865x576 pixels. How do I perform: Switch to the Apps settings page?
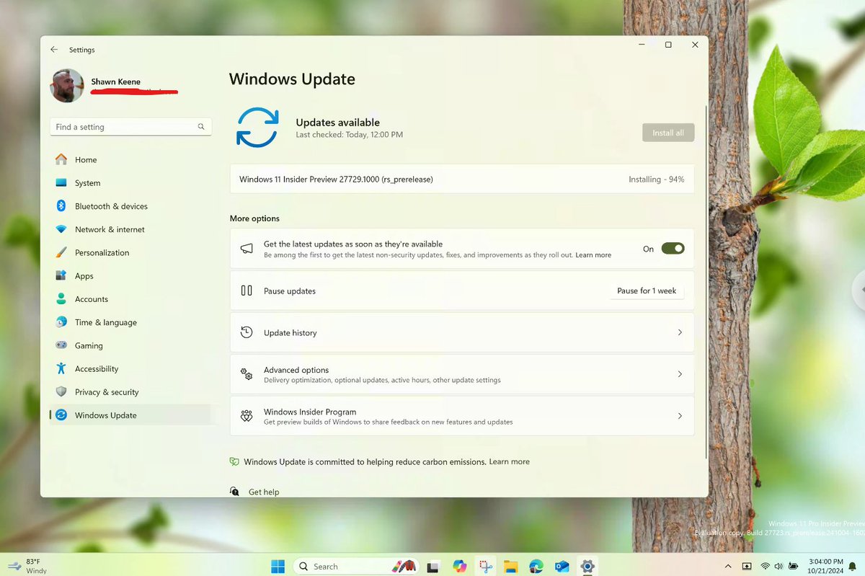[x=84, y=275]
